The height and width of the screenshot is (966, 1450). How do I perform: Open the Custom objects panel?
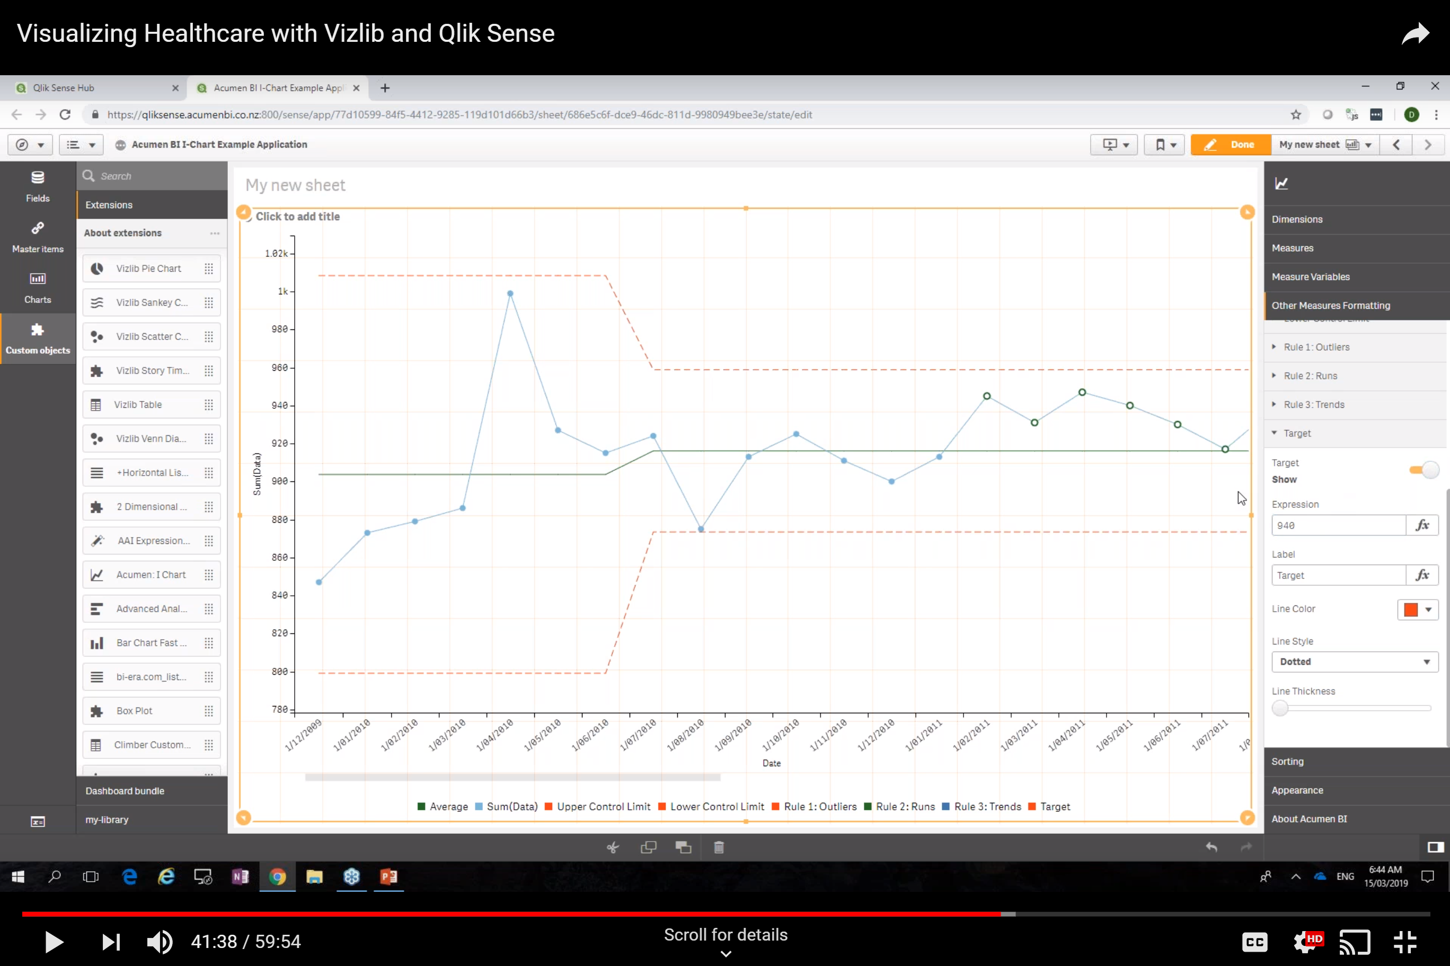pyautogui.click(x=37, y=337)
